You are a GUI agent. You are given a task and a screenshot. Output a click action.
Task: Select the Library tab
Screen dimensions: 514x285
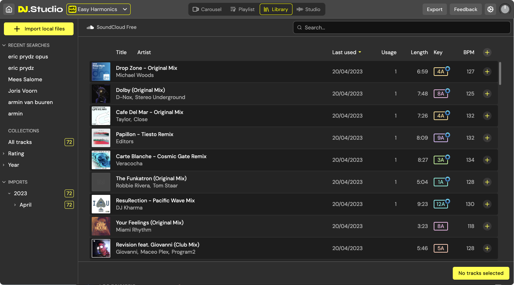click(276, 9)
